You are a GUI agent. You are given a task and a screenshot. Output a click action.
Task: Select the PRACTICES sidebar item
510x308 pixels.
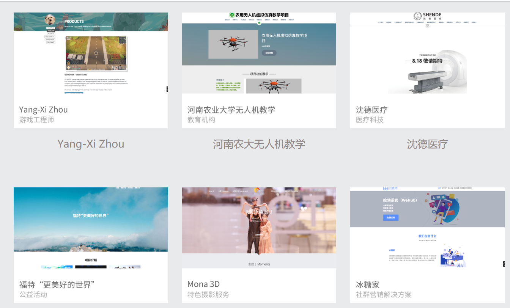coord(51,34)
